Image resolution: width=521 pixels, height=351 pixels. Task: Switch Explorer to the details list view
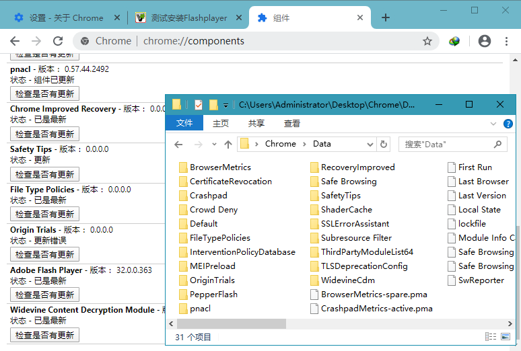pyautogui.click(x=491, y=336)
